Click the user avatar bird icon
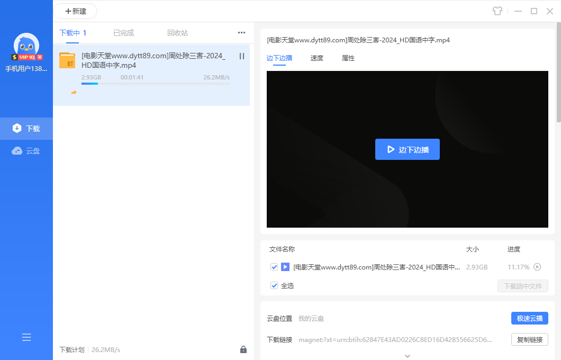The height and width of the screenshot is (360, 561). [x=26, y=46]
